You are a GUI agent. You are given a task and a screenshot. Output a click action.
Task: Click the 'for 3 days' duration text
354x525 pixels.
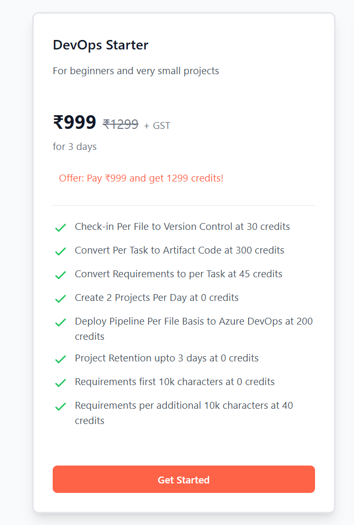click(x=75, y=147)
